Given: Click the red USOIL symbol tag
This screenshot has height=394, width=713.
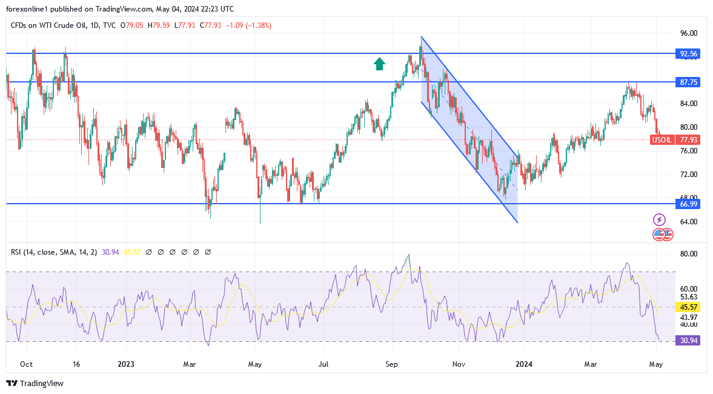Looking at the screenshot, I should pos(662,139).
